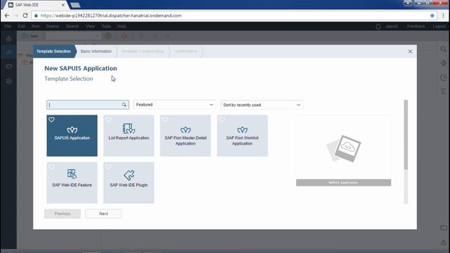Click the sapui5 user name
Screen dimensions: 450x253
point(392,27)
